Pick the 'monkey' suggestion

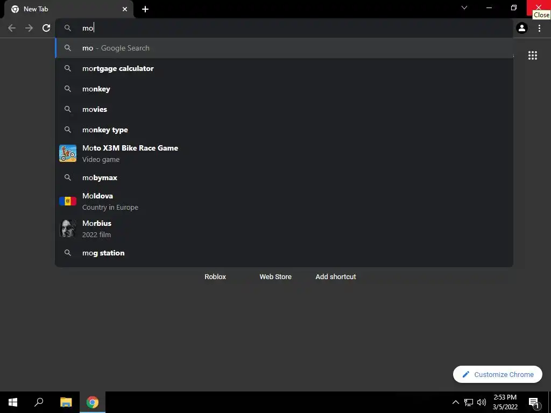(284, 89)
